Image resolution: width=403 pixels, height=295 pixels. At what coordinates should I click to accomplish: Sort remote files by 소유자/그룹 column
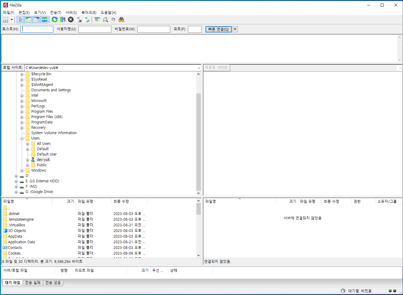click(x=388, y=201)
